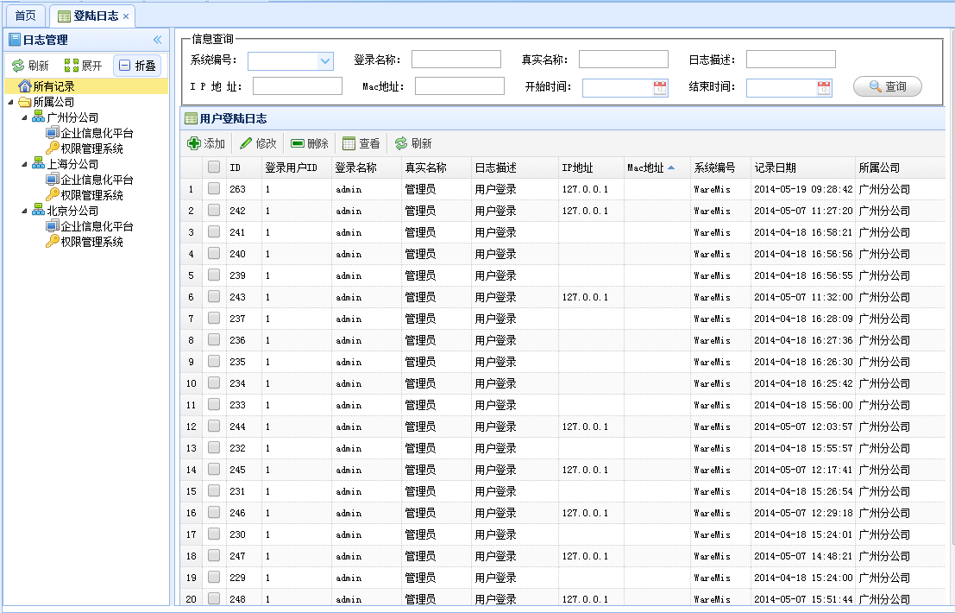Switch to the 首页 tab
Screen dimensions: 955x613
(25, 16)
